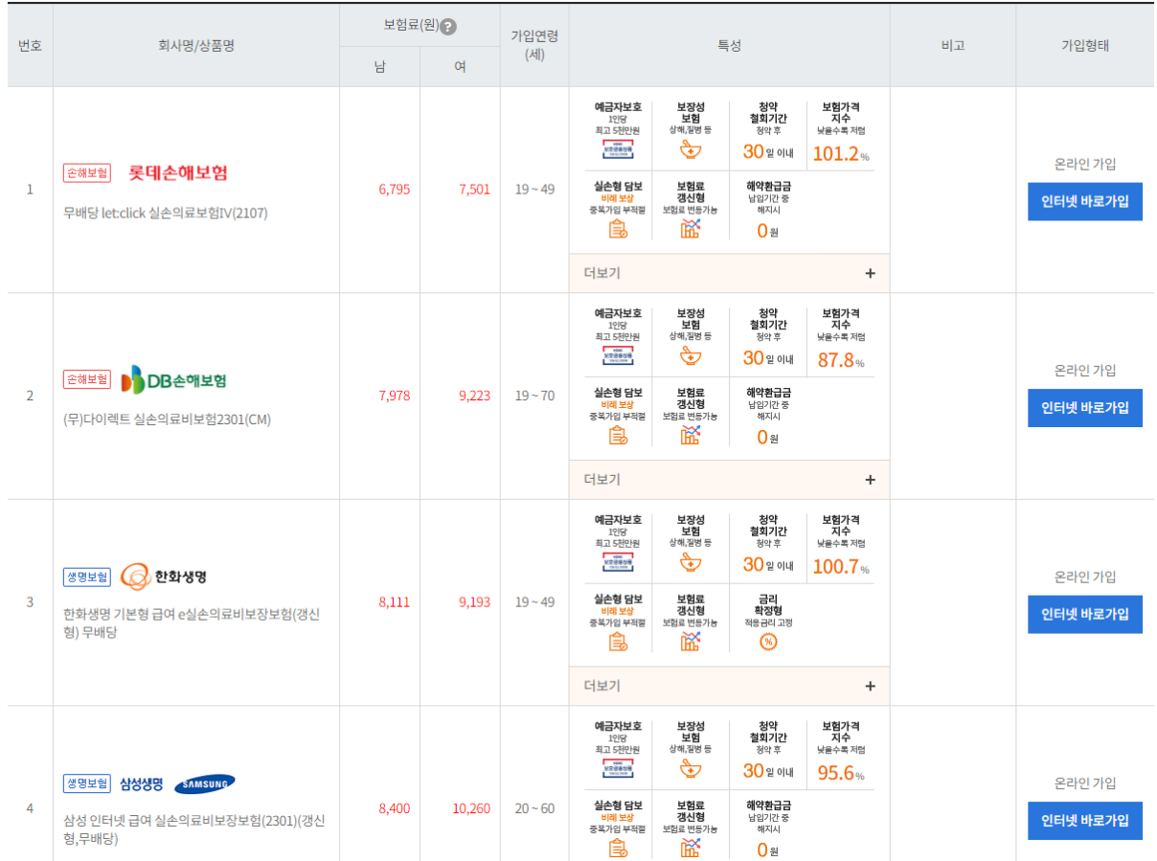
Task: Click the 실손형 담보 clipboard icon in Lotte row
Action: point(618,228)
